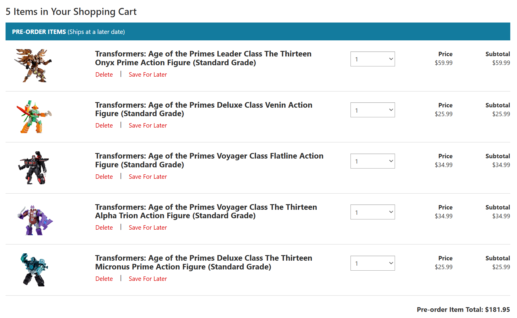Expand quantity dropdown for Micronus Prime

pyautogui.click(x=372, y=263)
